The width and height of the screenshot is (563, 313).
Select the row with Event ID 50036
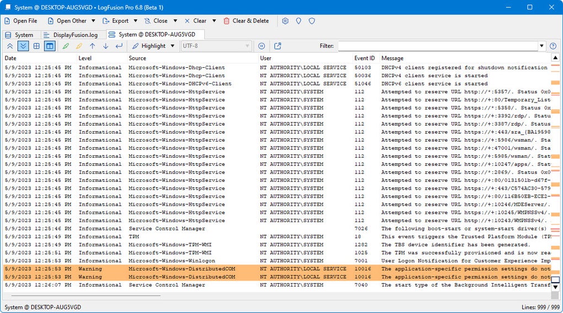pos(277,75)
